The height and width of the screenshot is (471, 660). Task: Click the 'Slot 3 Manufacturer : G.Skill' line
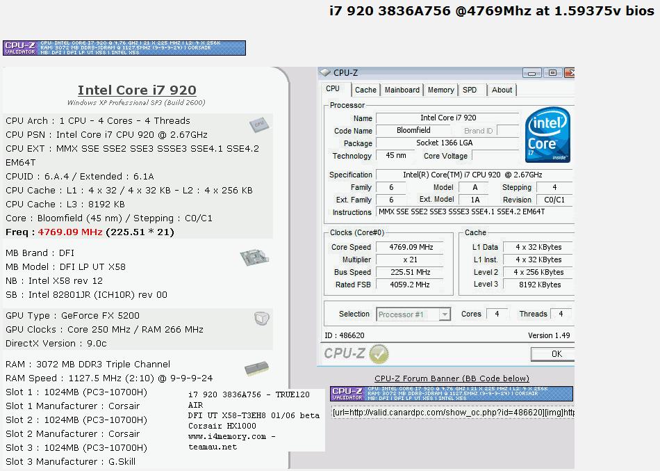point(71,462)
